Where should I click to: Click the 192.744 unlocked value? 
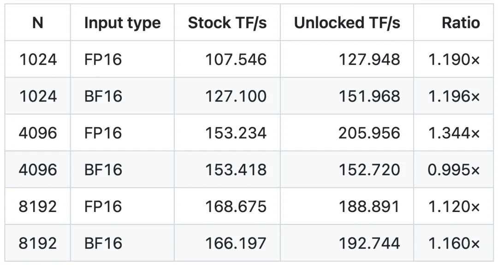(x=369, y=243)
